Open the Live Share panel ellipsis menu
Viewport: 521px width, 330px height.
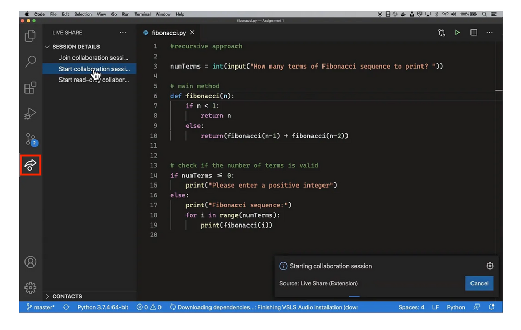pyautogui.click(x=123, y=32)
